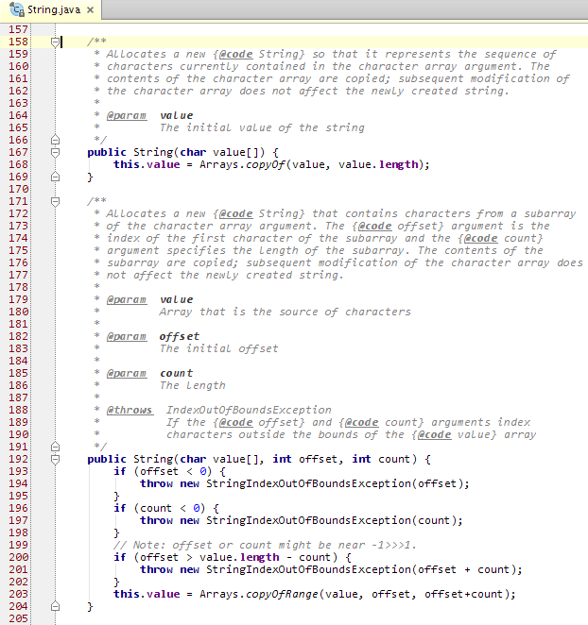
Task: Click the 'public' keyword on line 167
Action: pos(107,152)
